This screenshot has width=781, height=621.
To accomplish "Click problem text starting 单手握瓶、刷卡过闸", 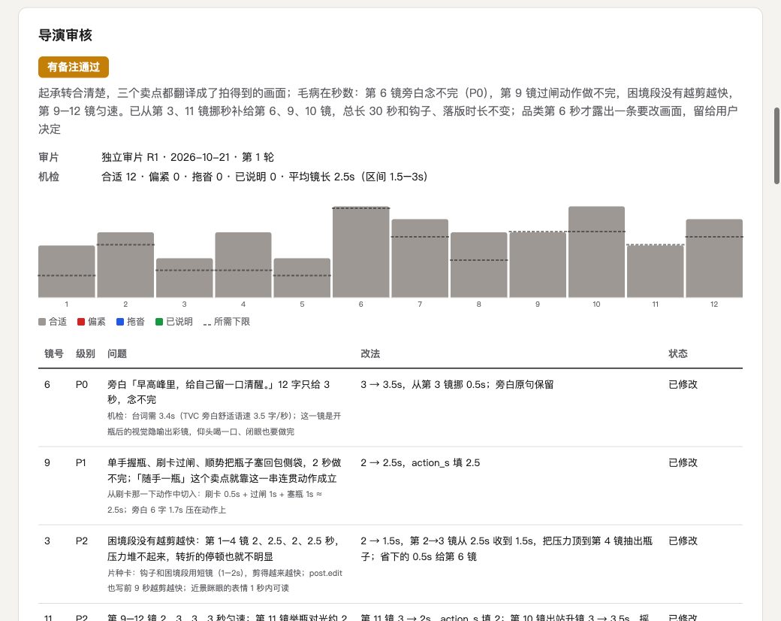I will click(225, 471).
